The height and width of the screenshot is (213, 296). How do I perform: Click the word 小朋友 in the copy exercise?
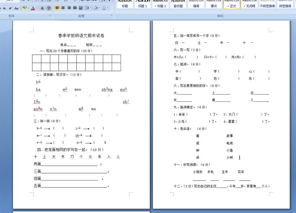pyautogui.click(x=198, y=172)
